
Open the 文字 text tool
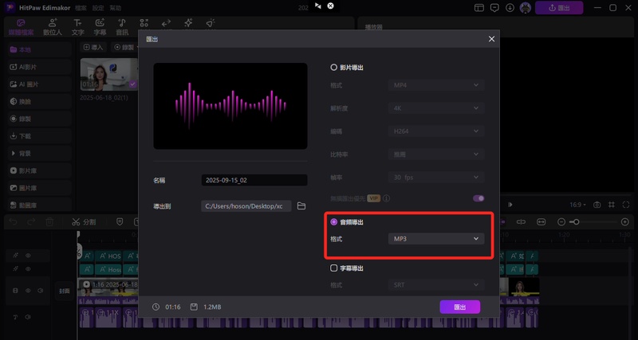pyautogui.click(x=77, y=27)
